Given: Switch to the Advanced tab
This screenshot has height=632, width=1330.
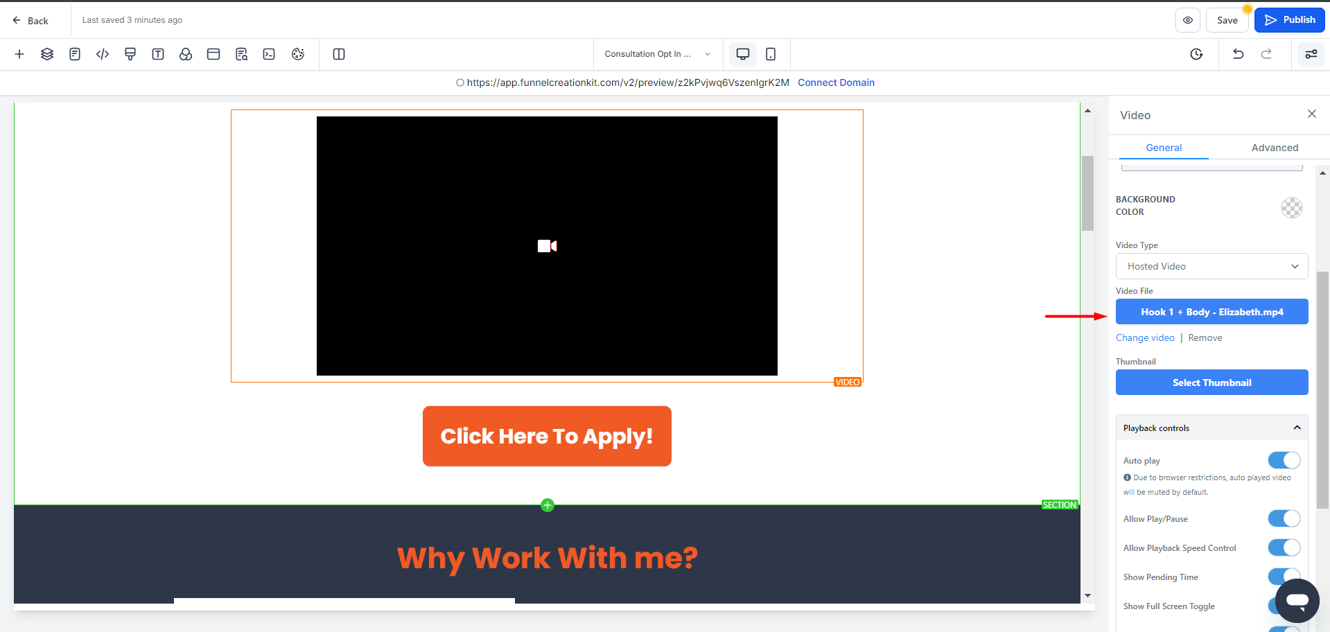Looking at the screenshot, I should (x=1275, y=148).
